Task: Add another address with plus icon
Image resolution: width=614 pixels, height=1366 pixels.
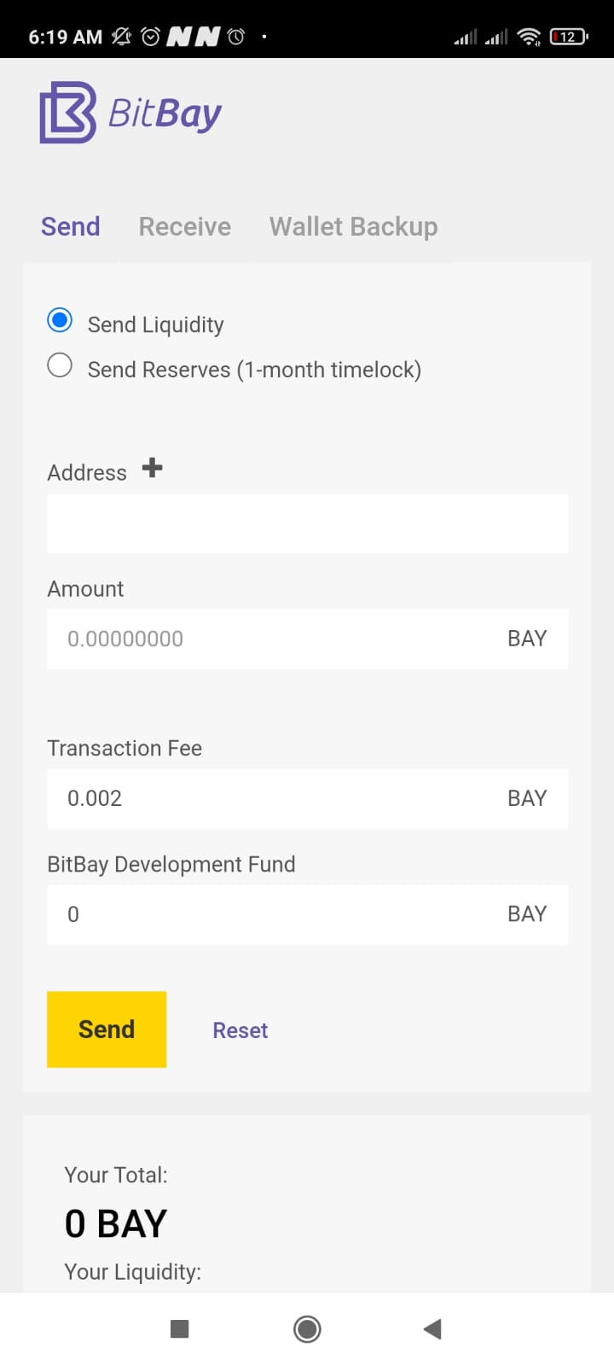Action: point(152,468)
